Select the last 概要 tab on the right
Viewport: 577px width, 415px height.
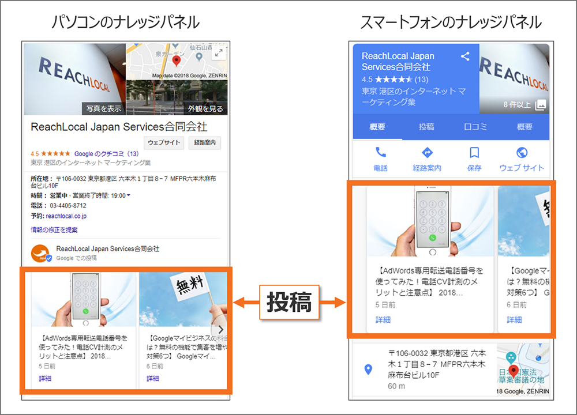(x=524, y=127)
